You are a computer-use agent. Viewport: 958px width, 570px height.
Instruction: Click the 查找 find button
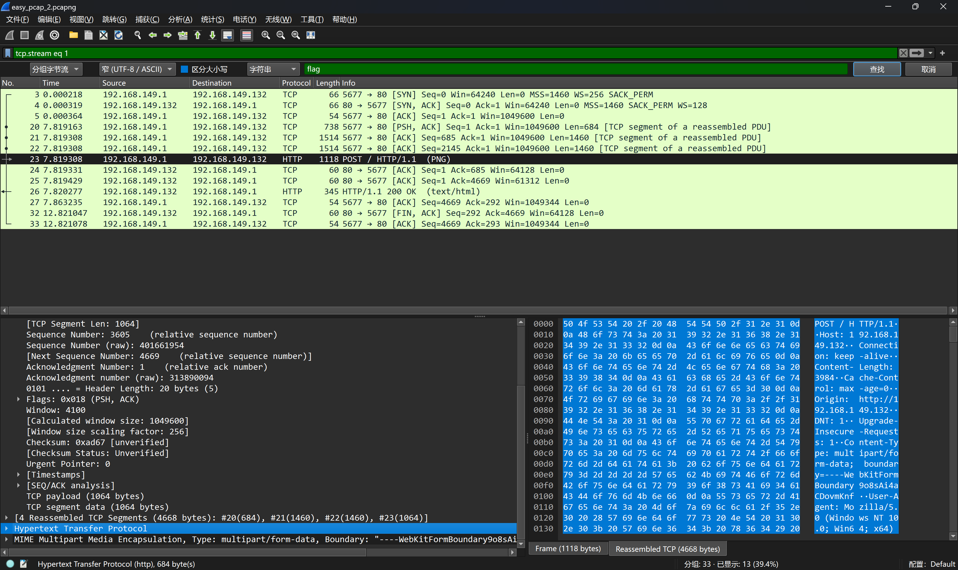tap(877, 69)
